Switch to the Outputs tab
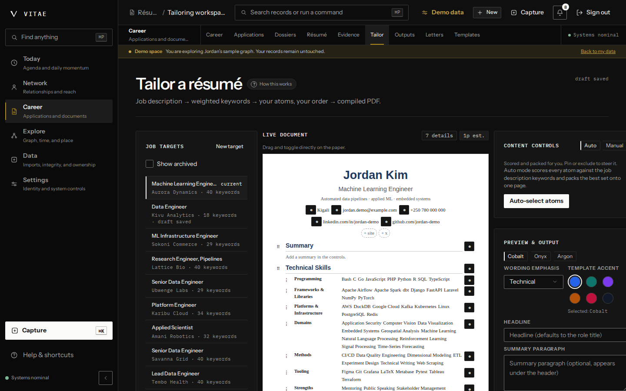This screenshot has width=626, height=391. (x=404, y=35)
